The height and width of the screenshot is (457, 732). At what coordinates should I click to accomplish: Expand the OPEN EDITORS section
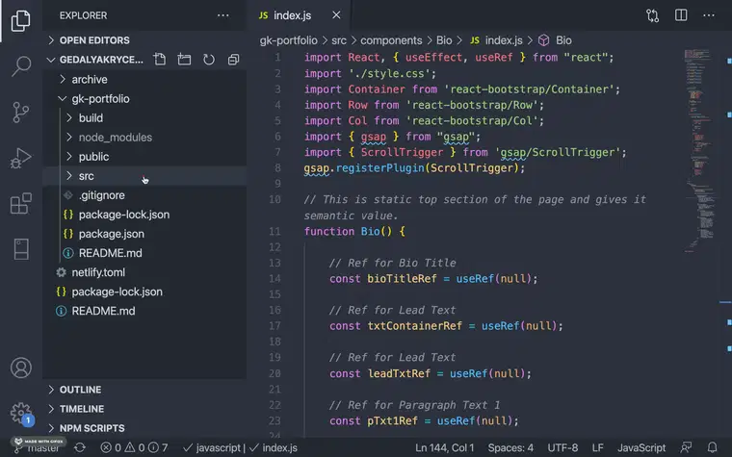tap(144, 40)
